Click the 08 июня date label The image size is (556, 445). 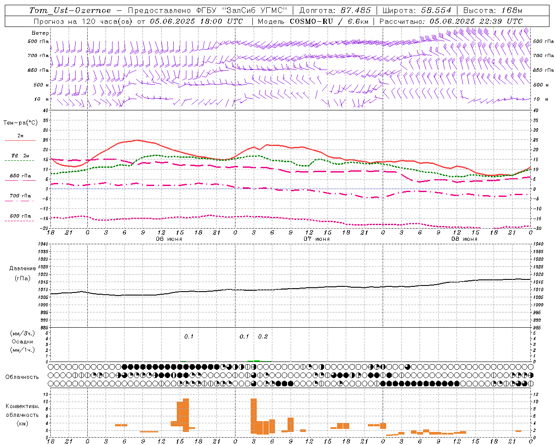pos(464,239)
